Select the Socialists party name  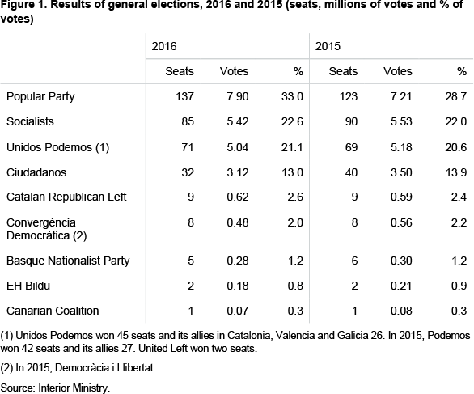pos(30,121)
